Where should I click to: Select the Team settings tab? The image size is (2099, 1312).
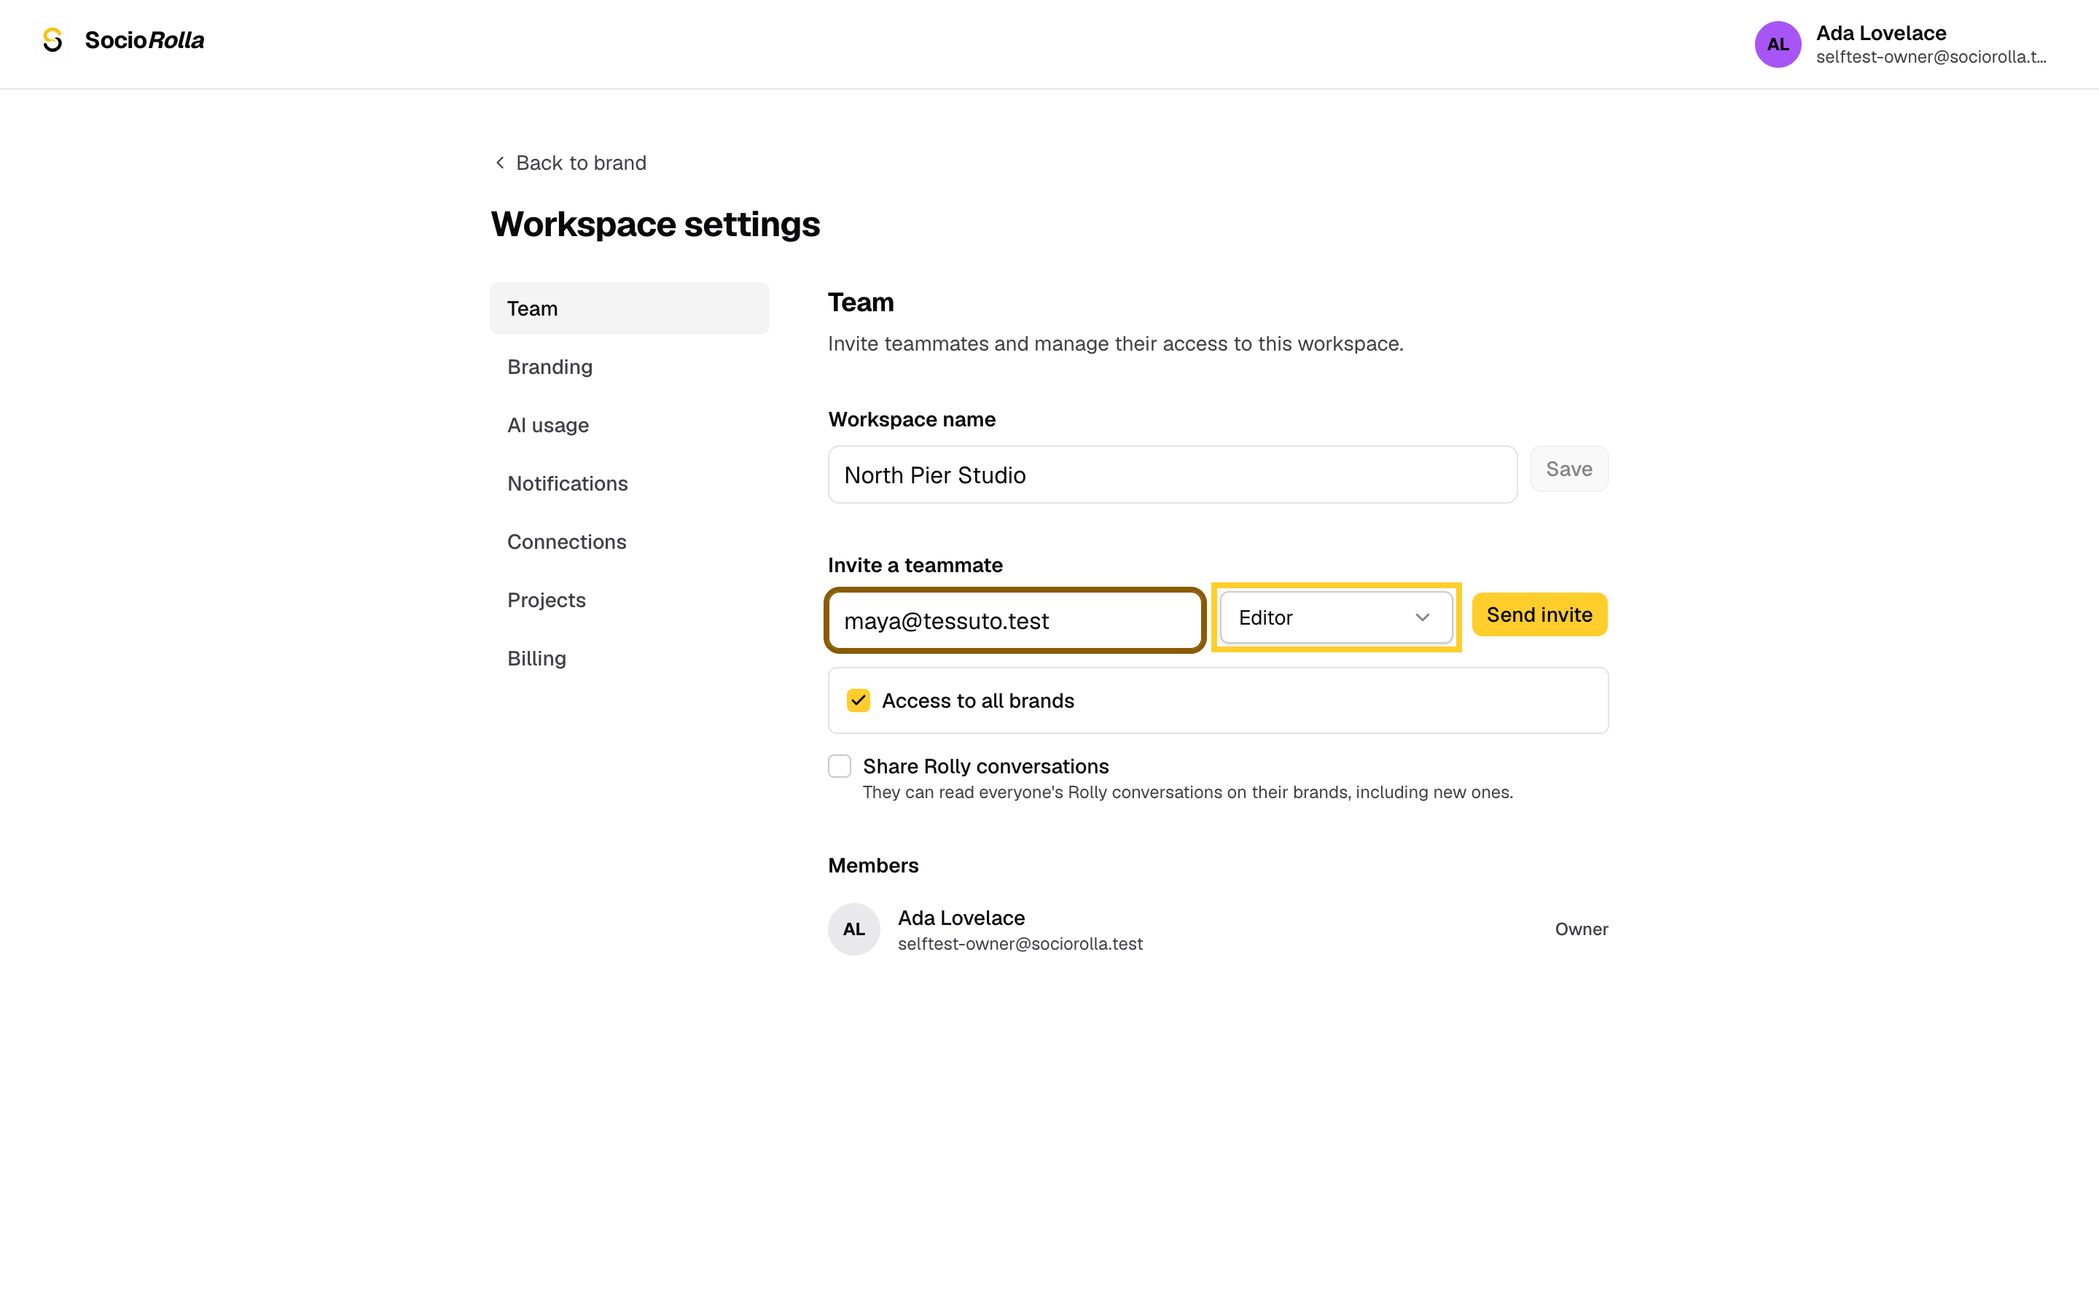click(x=629, y=308)
